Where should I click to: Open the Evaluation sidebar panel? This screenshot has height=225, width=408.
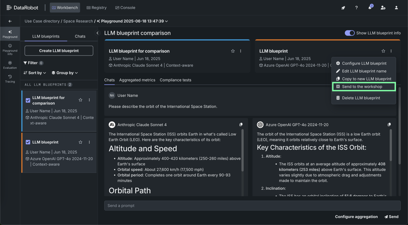pos(10,65)
